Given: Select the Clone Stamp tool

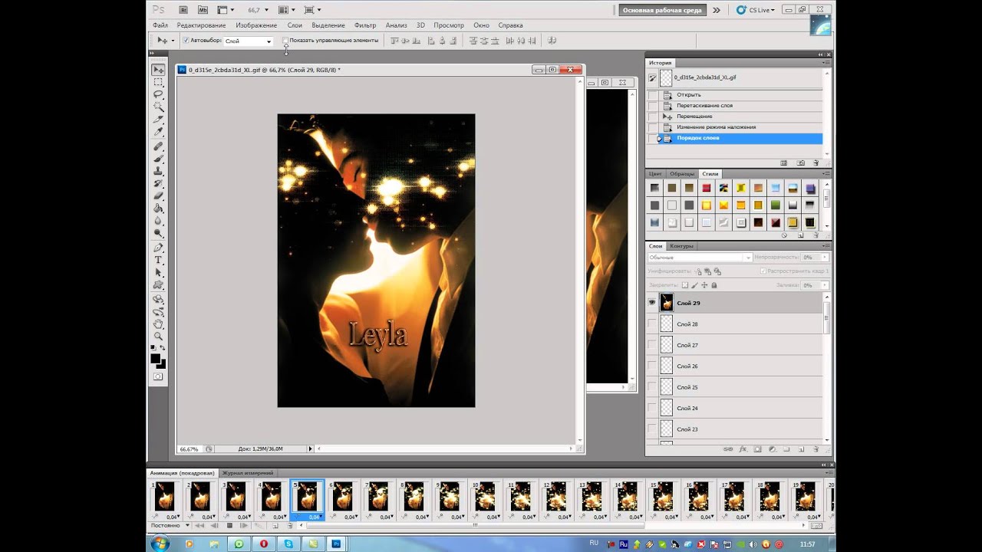Looking at the screenshot, I should [159, 170].
